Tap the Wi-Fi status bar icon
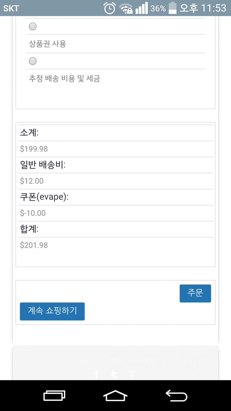The width and height of the screenshot is (231, 411). [x=126, y=8]
